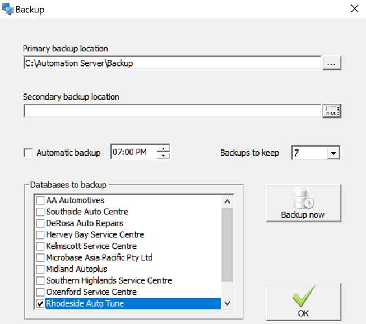The image size is (366, 324).
Task: Check the AA Automotives database
Action: (40, 200)
